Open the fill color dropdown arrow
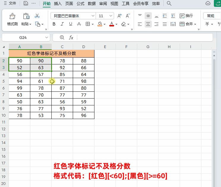Image resolution: width=221 pixels, height=187 pixels. click(x=105, y=24)
